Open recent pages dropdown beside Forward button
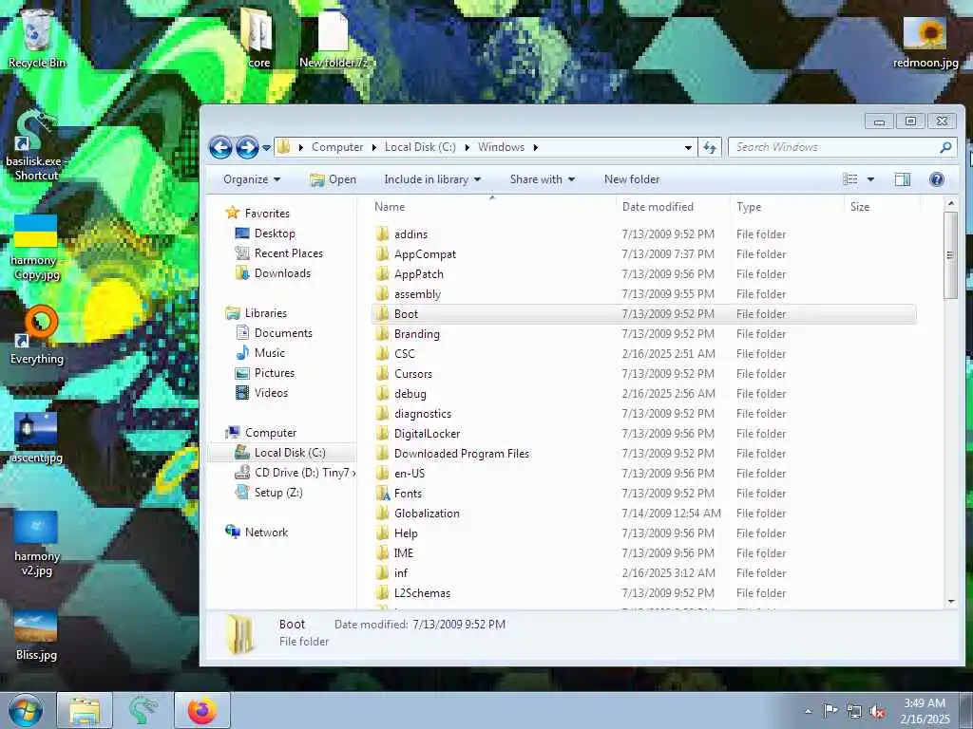973x729 pixels. [266, 148]
